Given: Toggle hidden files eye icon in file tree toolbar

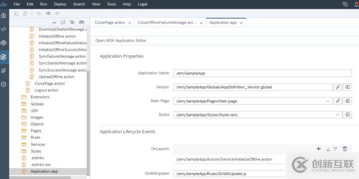Looking at the screenshot, I should pyautogui.click(x=72, y=22).
